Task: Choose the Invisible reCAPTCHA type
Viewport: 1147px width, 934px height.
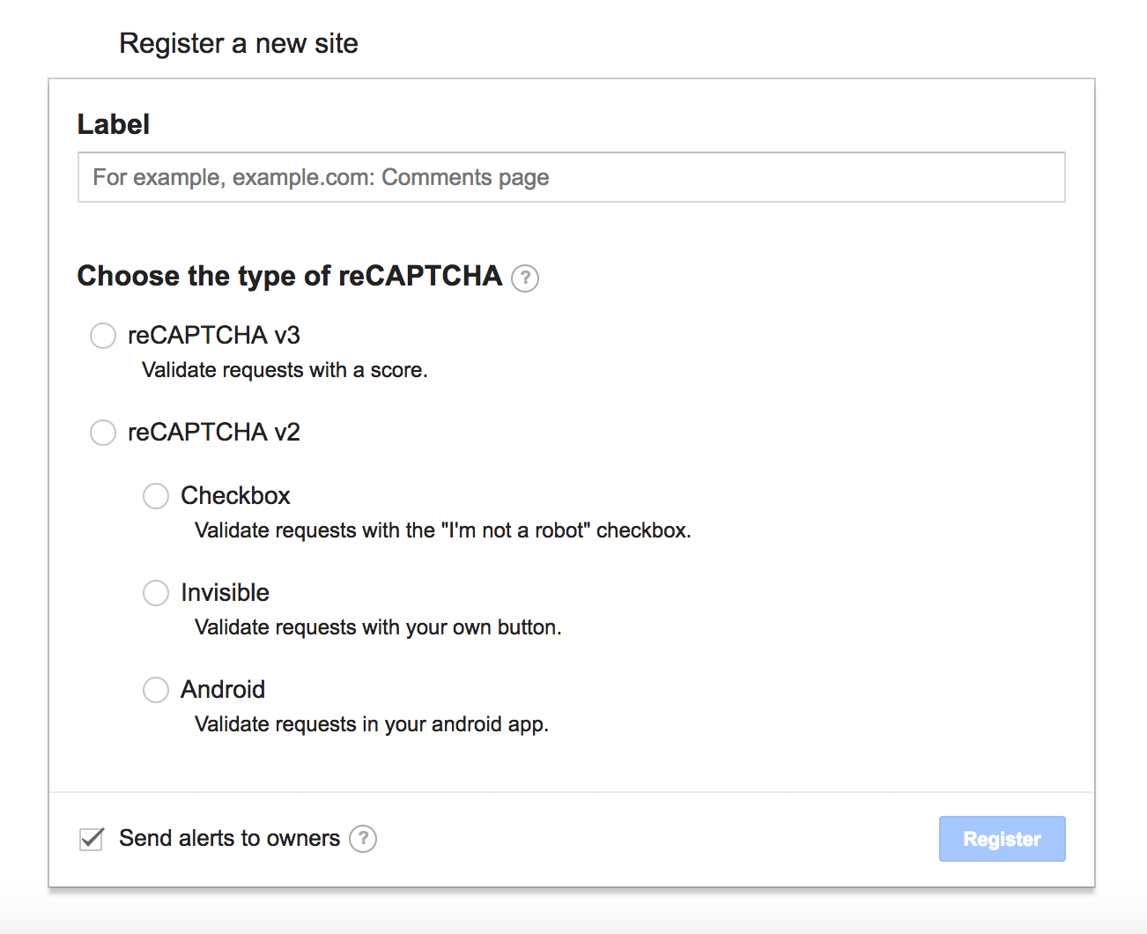Action: click(x=155, y=593)
